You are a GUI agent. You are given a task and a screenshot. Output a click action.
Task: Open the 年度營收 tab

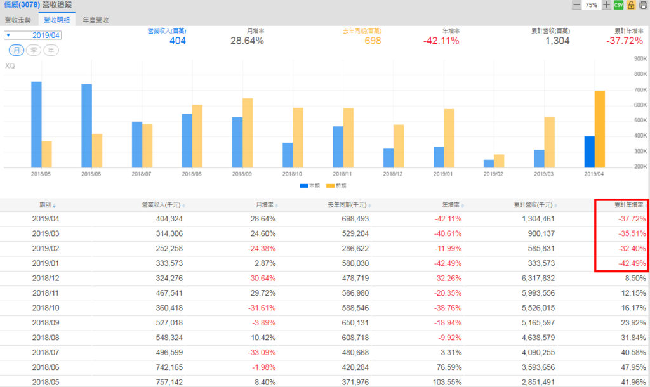96,20
